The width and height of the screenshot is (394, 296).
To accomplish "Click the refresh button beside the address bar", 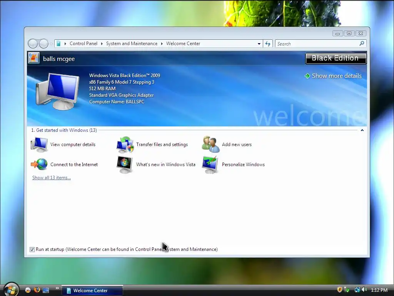I will [x=268, y=44].
